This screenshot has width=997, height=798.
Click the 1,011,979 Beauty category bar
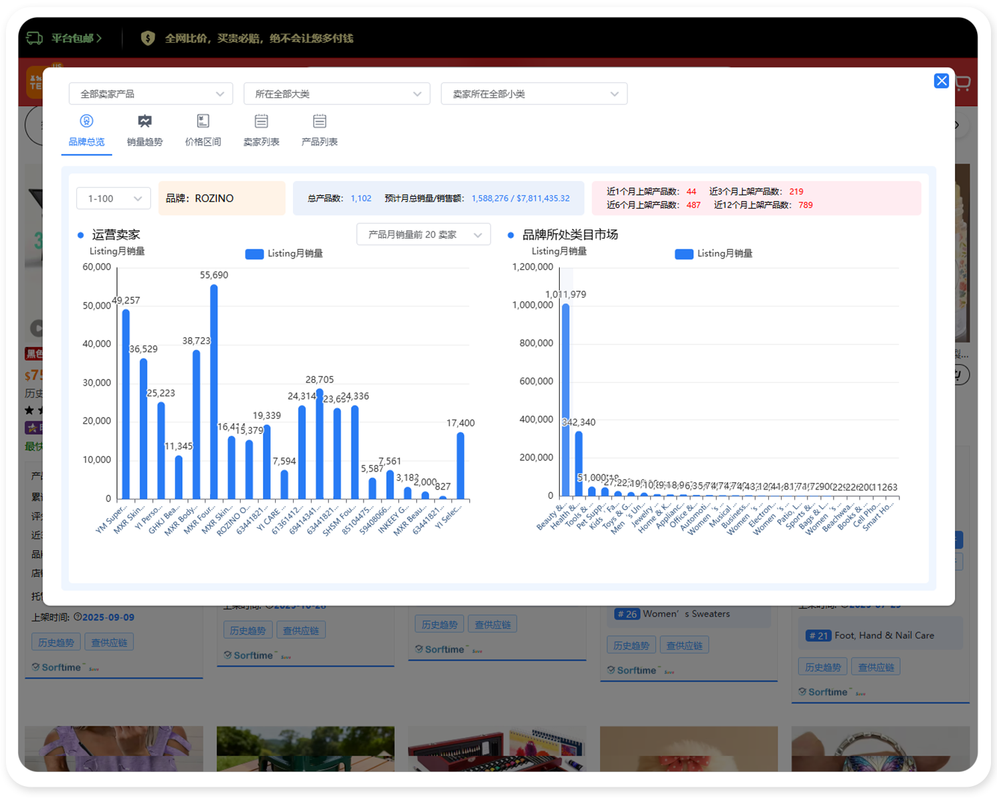click(566, 399)
